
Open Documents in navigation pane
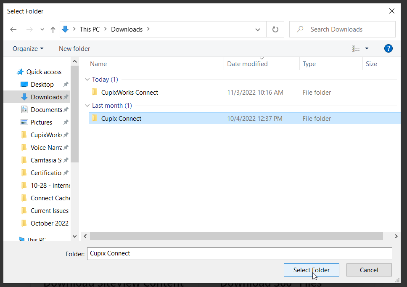click(46, 109)
